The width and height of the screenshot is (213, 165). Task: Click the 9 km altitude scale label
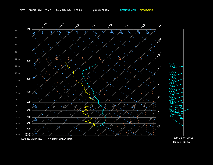17,80
